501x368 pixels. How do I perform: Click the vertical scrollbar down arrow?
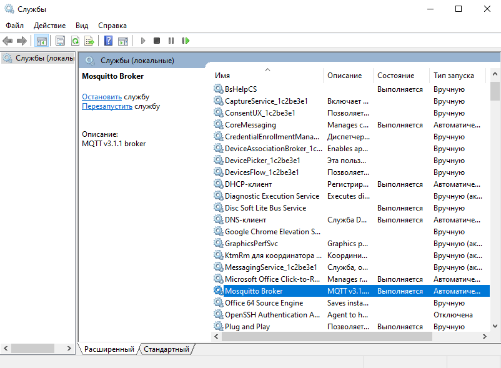pos(495,326)
